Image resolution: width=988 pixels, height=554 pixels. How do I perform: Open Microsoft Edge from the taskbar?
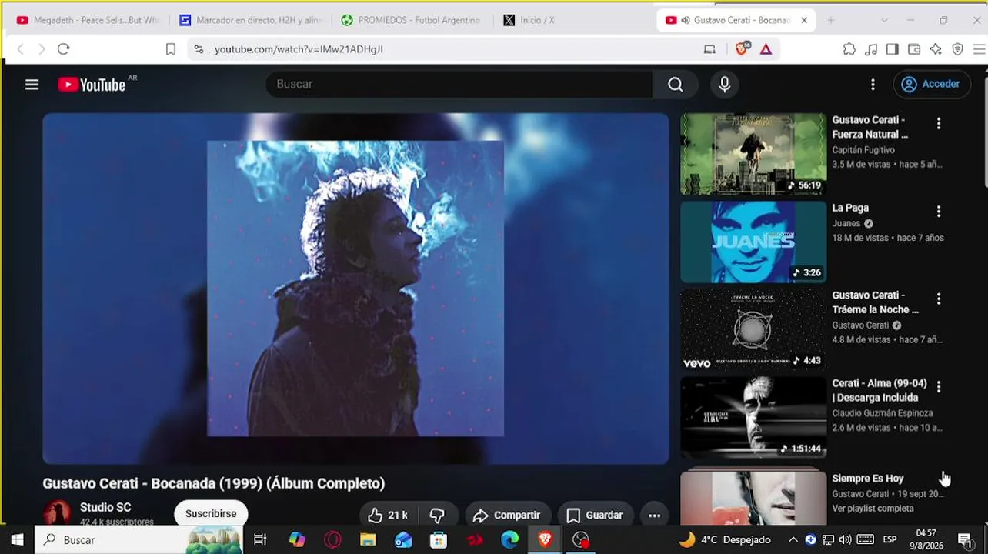coord(510,540)
